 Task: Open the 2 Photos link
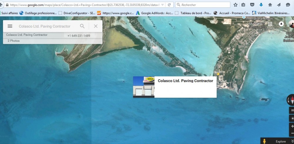[14, 41]
